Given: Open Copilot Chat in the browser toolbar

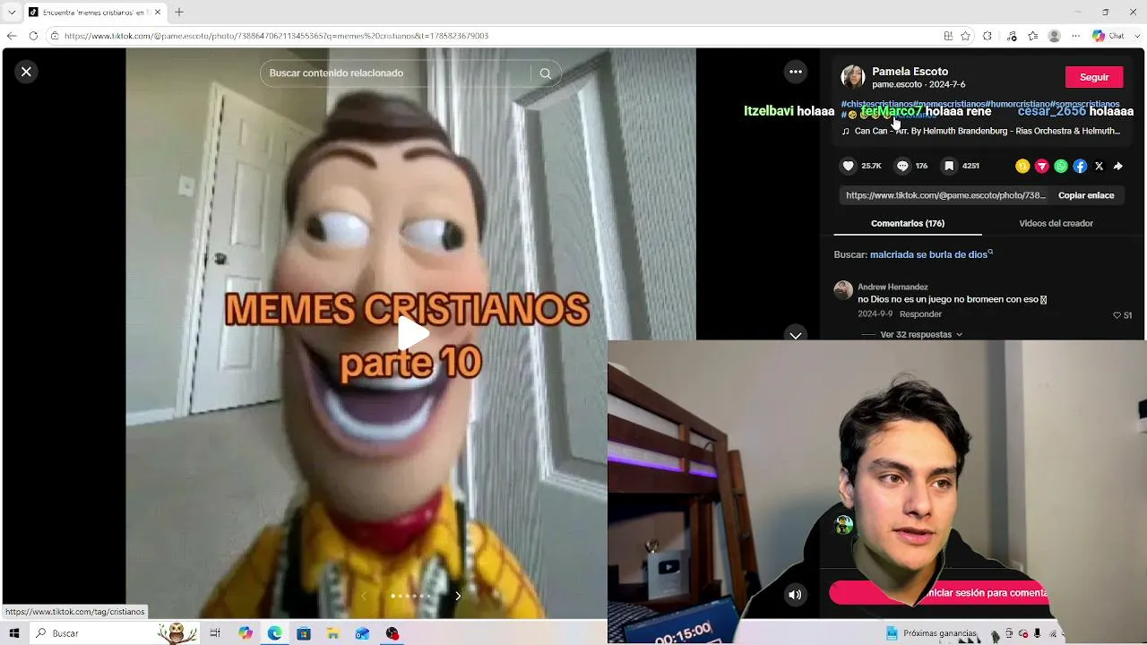Looking at the screenshot, I should point(1108,36).
